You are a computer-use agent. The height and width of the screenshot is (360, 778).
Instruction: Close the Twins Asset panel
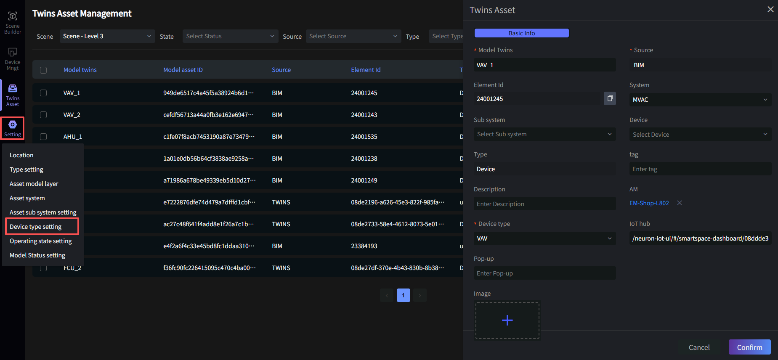[770, 10]
